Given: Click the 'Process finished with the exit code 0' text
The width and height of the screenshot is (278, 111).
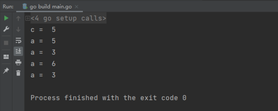Looking at the screenshot, I should point(108,98).
